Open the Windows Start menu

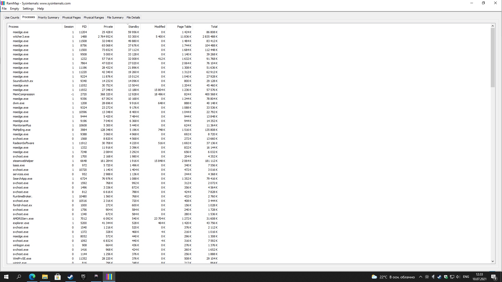point(6,277)
